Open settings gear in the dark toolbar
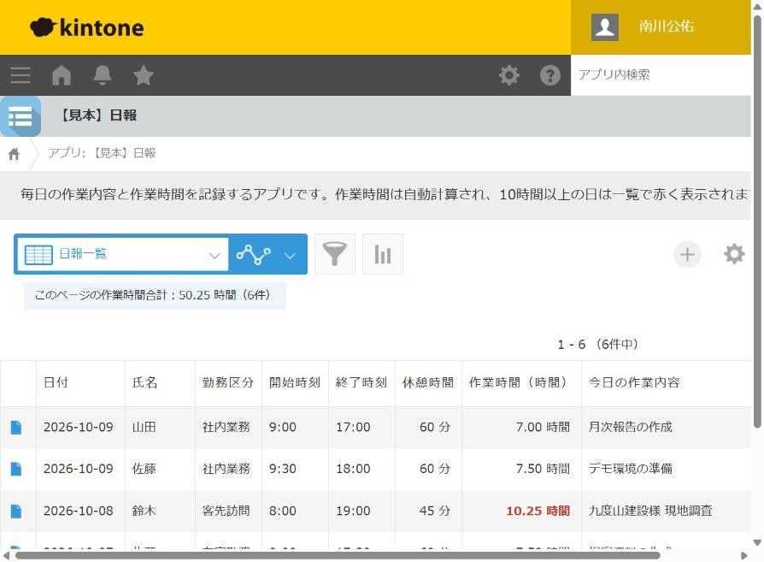 (x=509, y=75)
